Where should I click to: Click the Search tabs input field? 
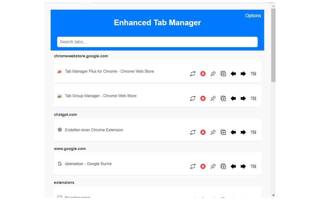click(x=157, y=42)
